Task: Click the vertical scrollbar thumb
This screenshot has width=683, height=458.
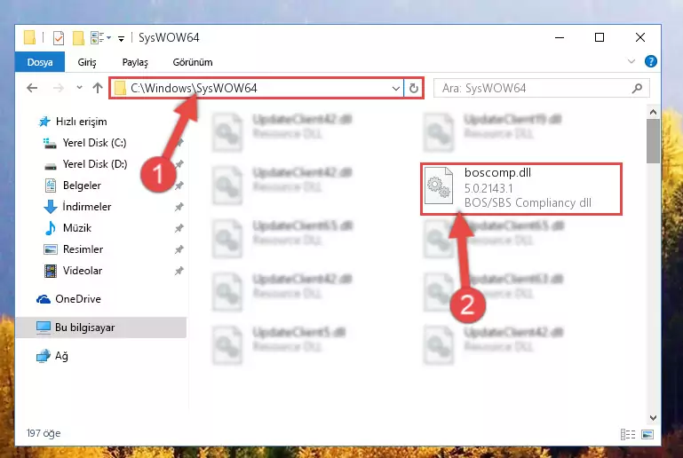Action: click(653, 140)
